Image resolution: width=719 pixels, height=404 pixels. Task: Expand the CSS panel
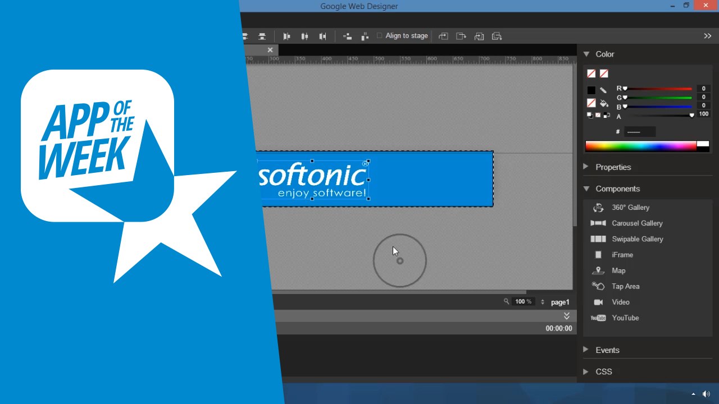coord(586,371)
